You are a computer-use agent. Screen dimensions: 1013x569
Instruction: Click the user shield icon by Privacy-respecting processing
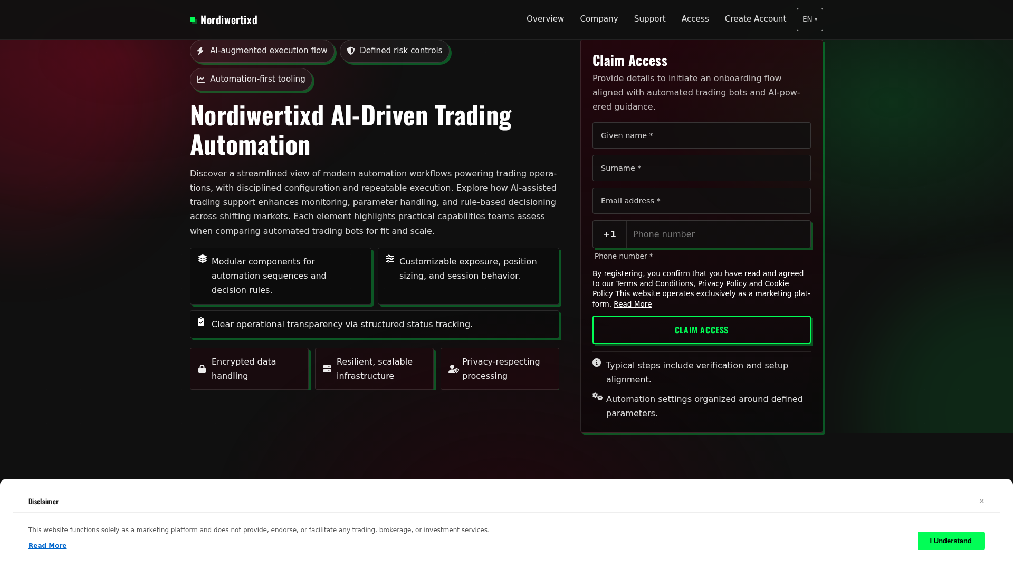(454, 369)
